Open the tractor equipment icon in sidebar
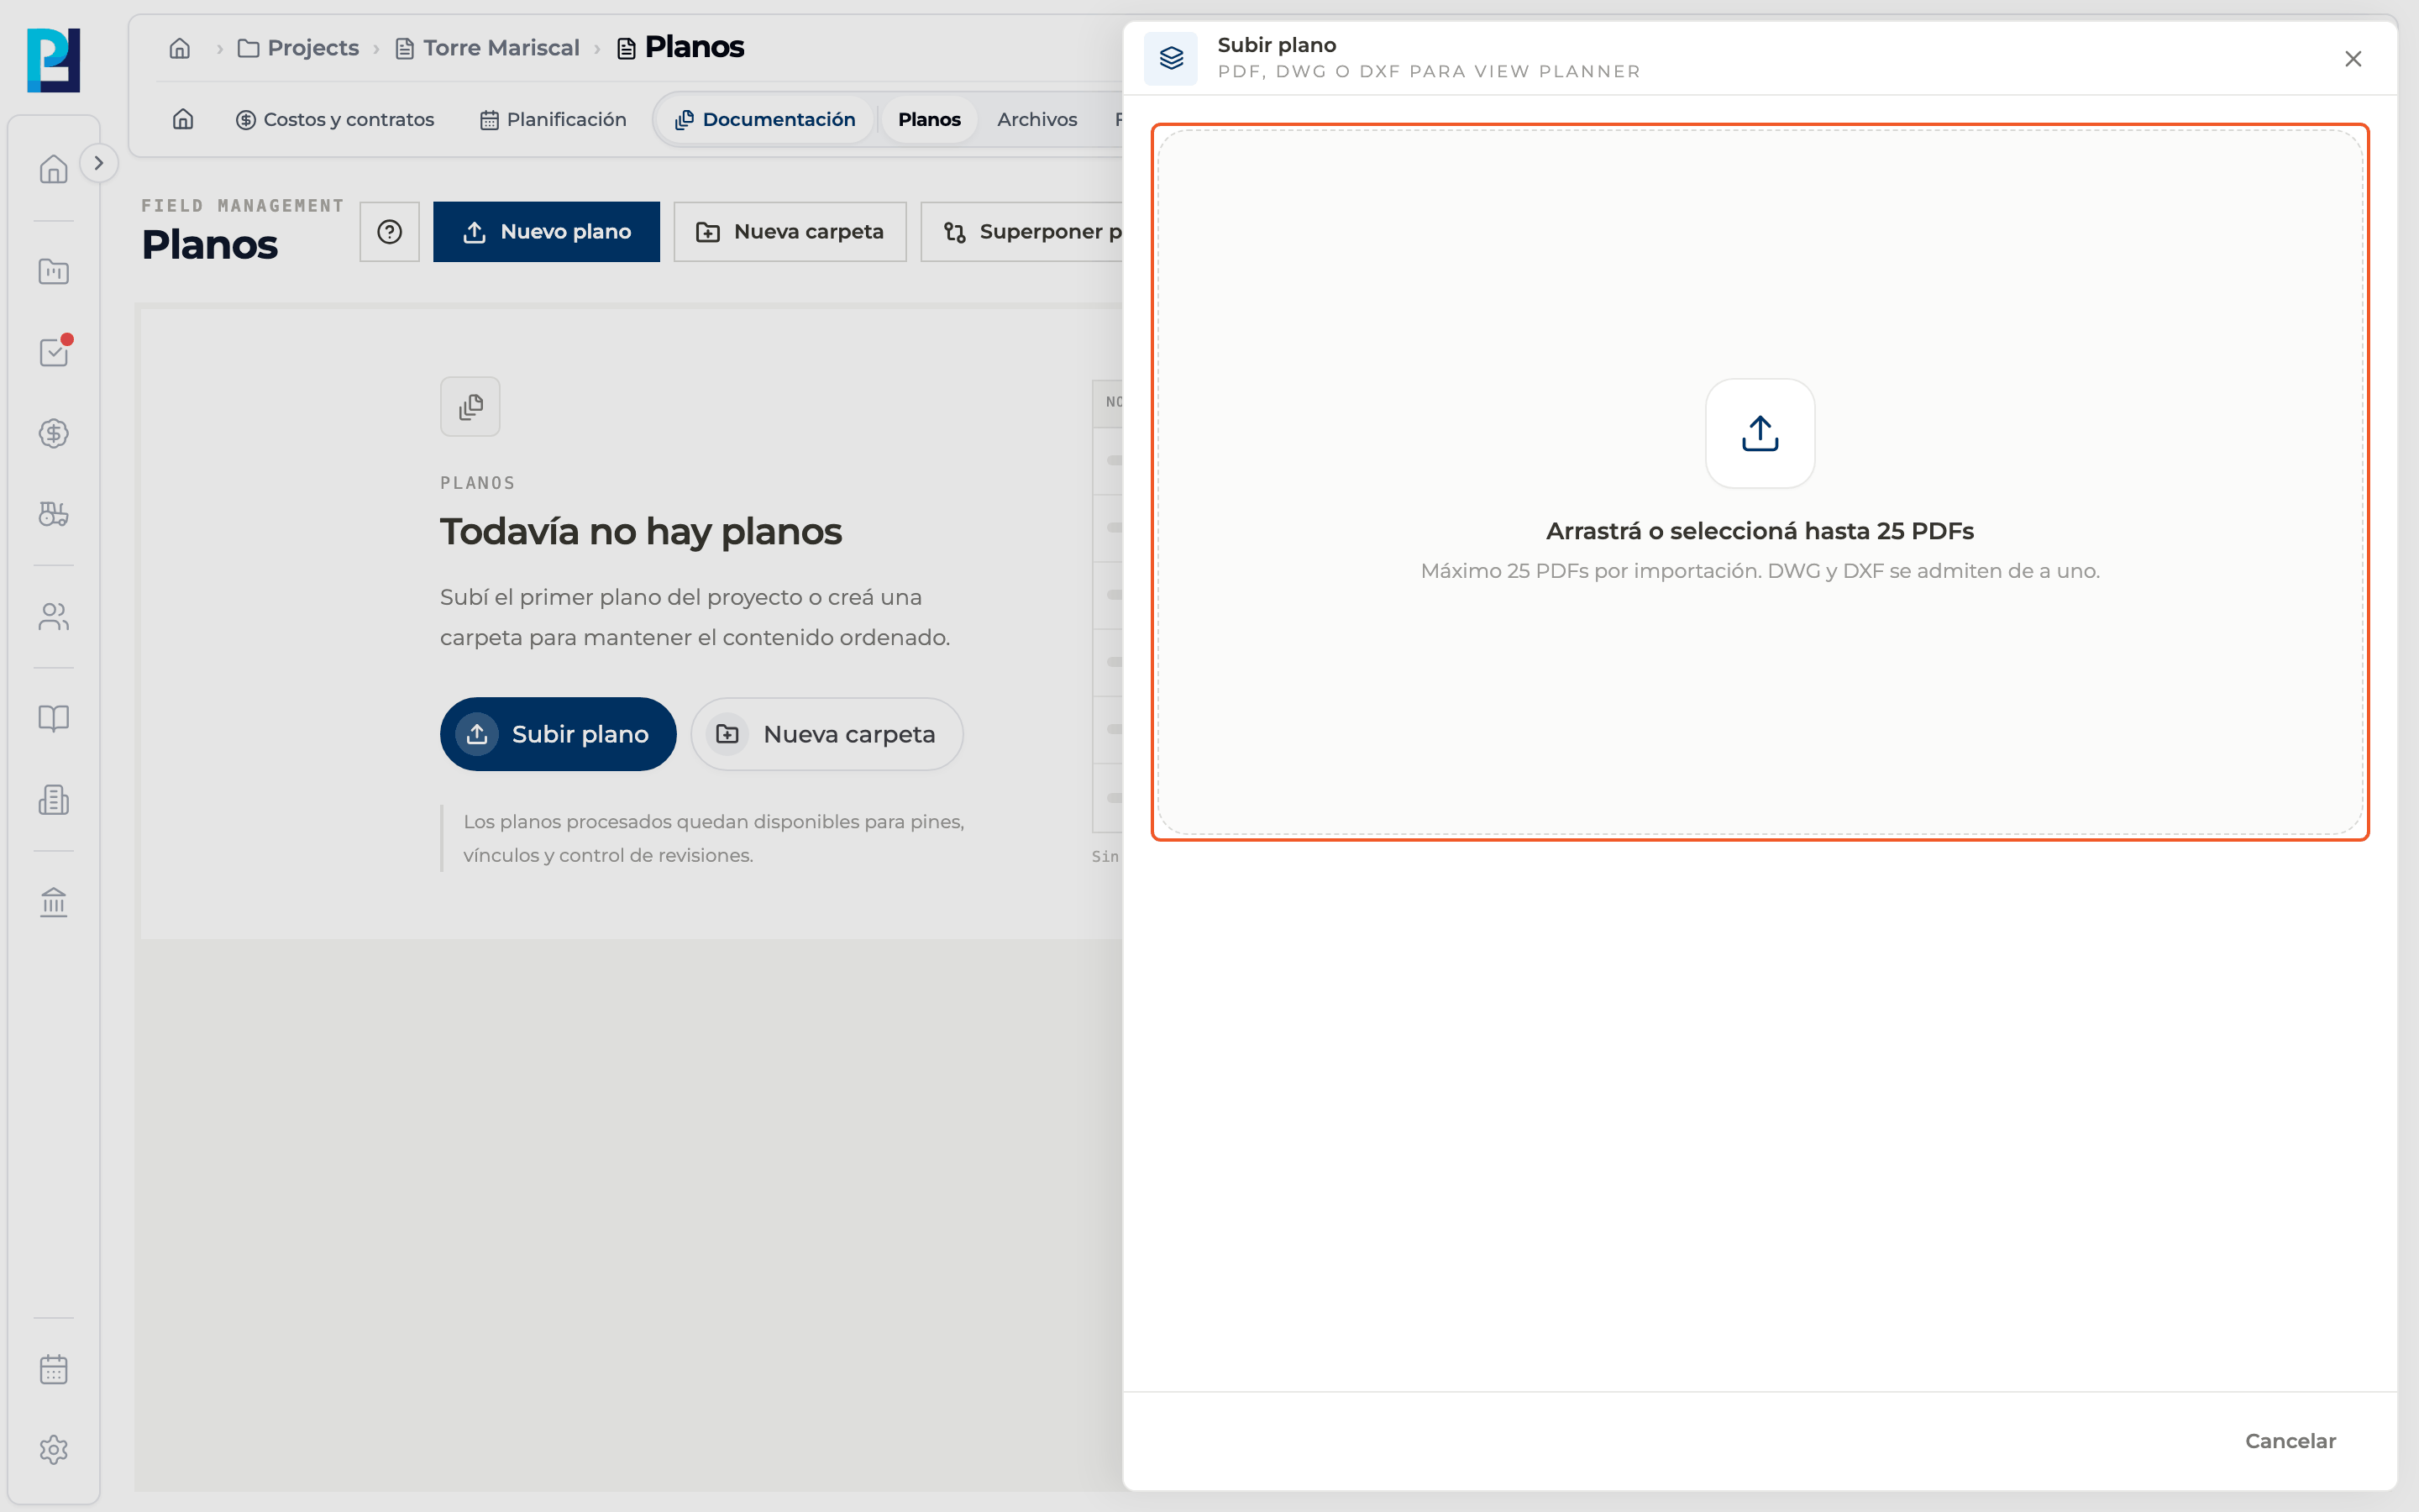 click(53, 514)
